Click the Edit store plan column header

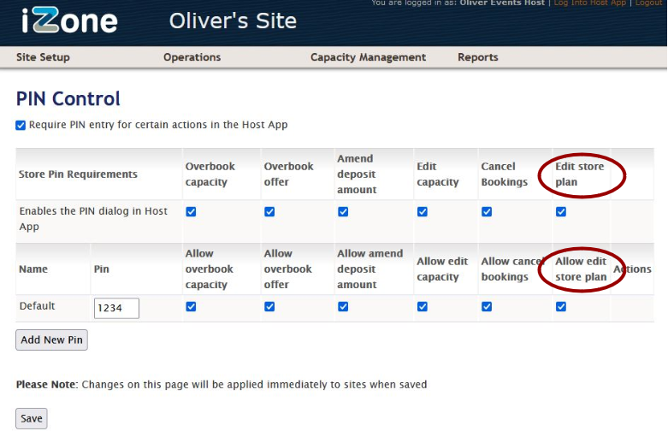click(579, 174)
